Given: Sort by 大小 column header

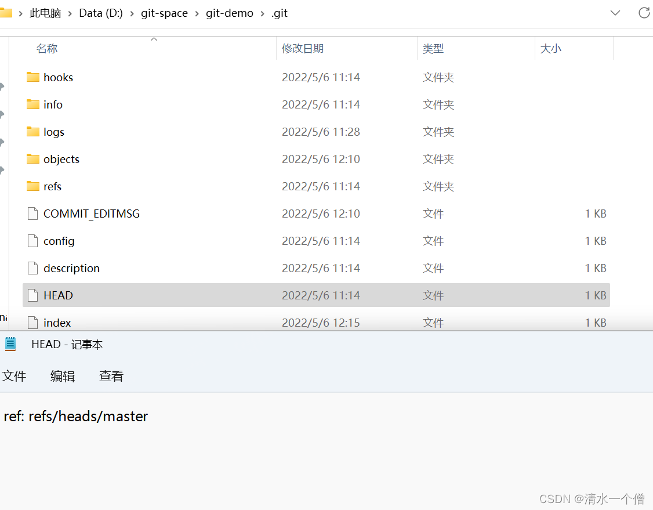Looking at the screenshot, I should (550, 48).
